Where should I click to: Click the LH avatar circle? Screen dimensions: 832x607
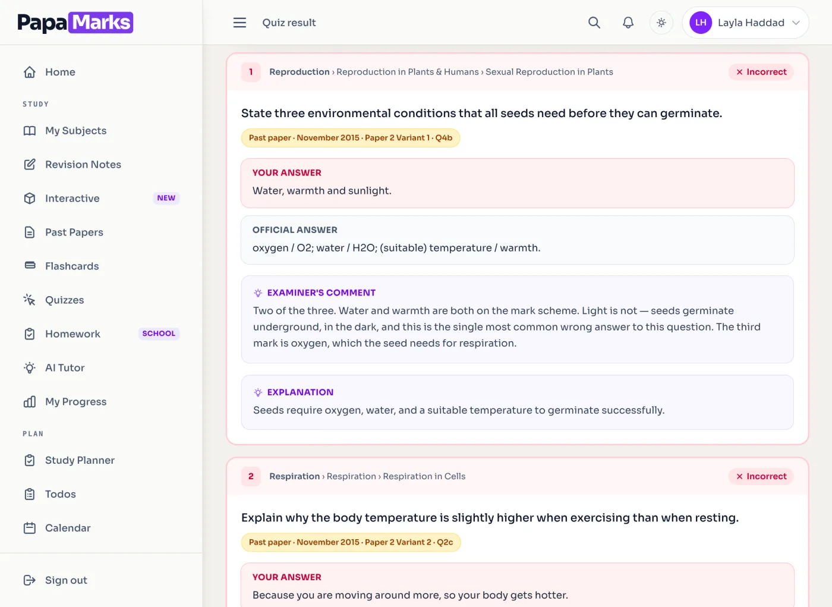701,23
